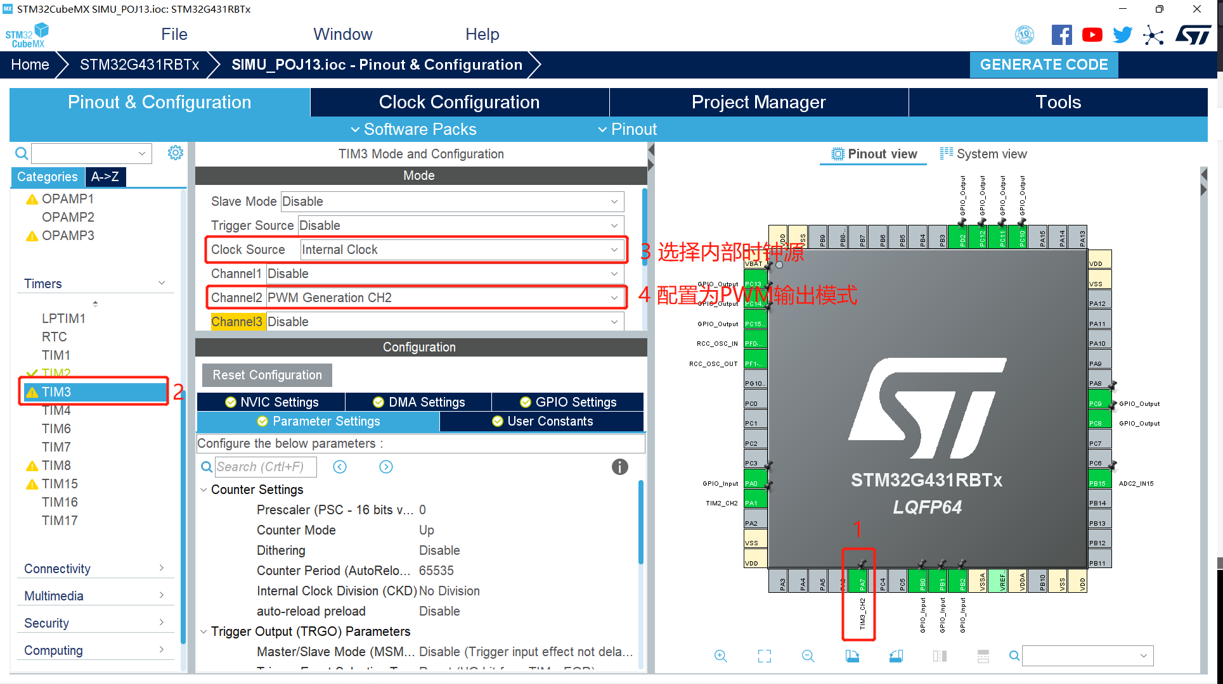The image size is (1223, 684).
Task: Rotate the chip view clockwise
Action: pyautogui.click(x=852, y=656)
